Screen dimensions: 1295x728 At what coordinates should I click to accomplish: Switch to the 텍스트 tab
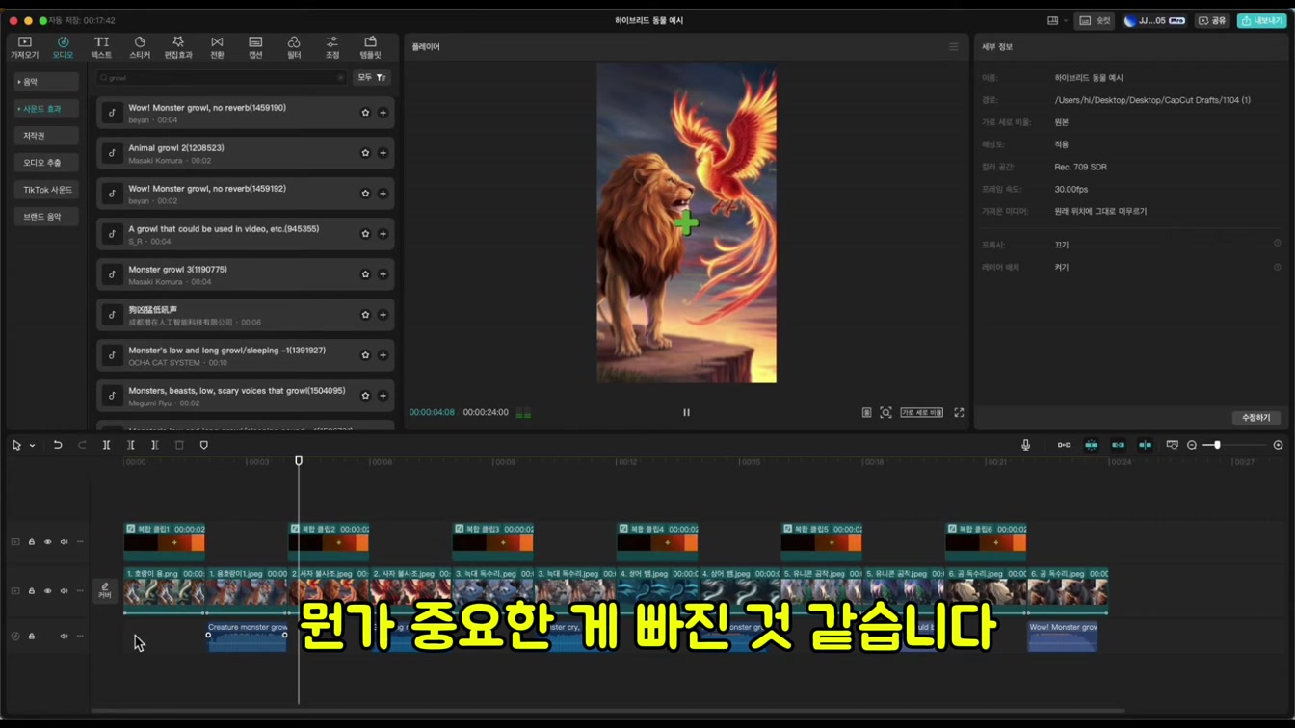tap(101, 47)
